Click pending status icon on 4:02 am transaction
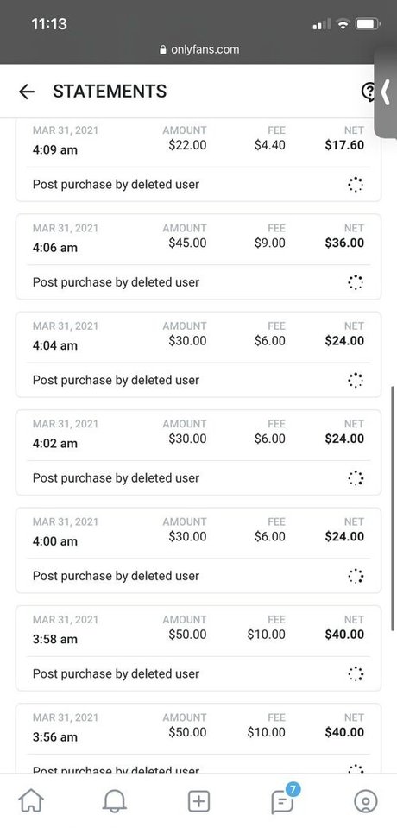 pos(356,478)
